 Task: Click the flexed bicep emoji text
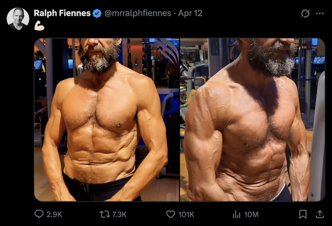tap(39, 26)
